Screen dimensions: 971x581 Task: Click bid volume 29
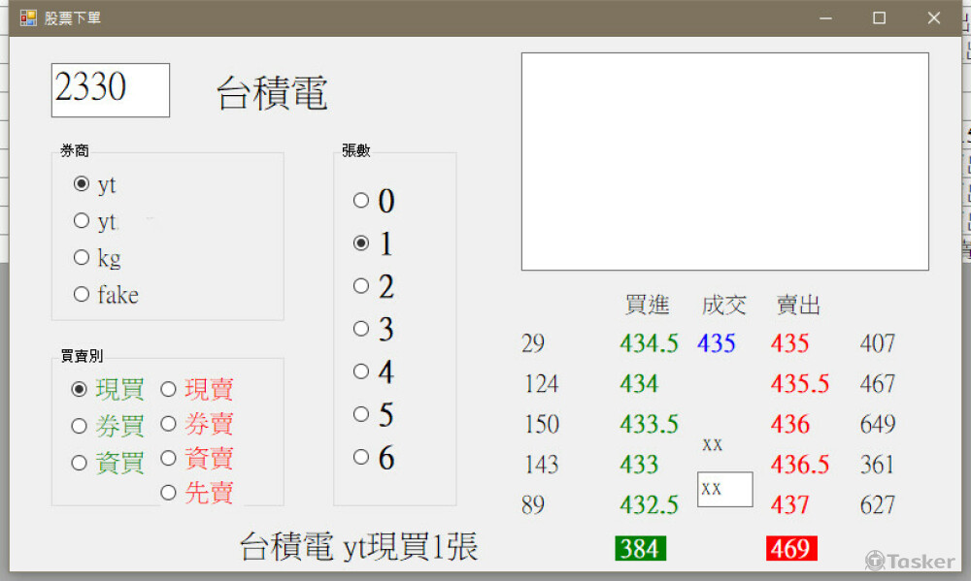532,343
